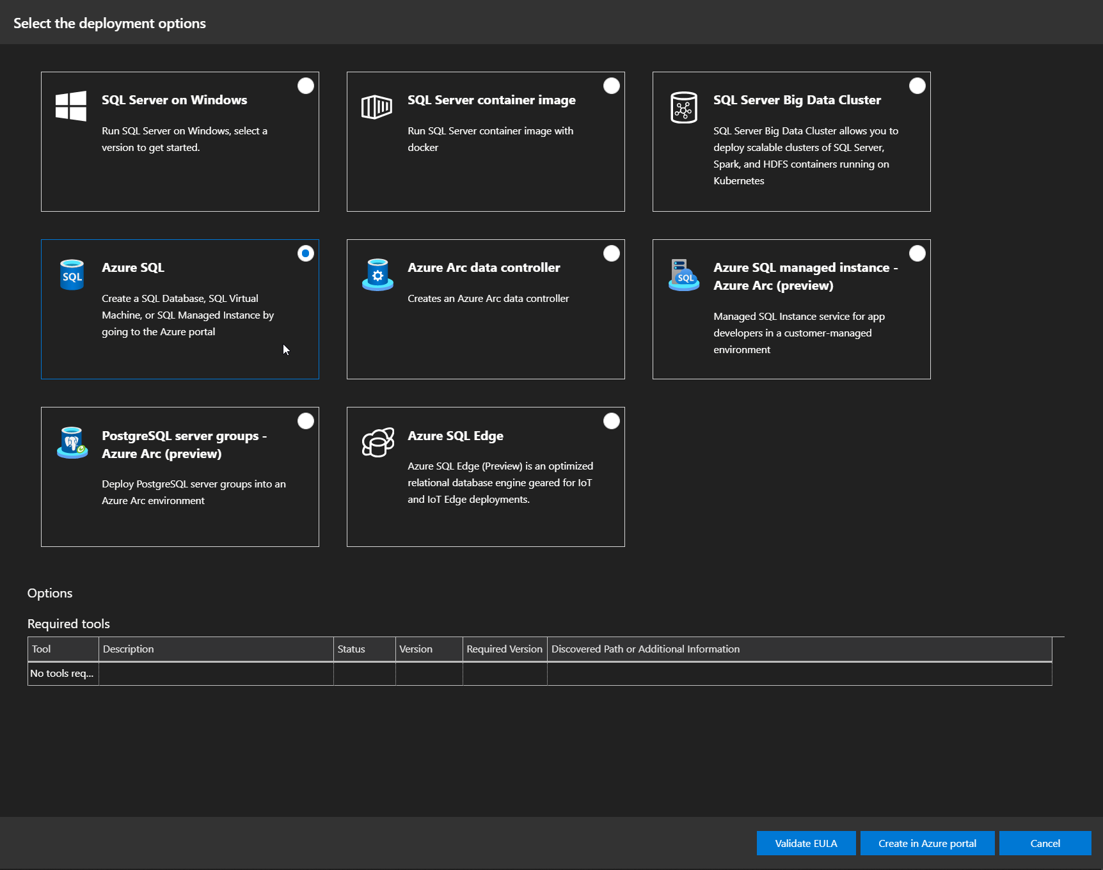Select the SQL Server on Windows radio button

[305, 85]
